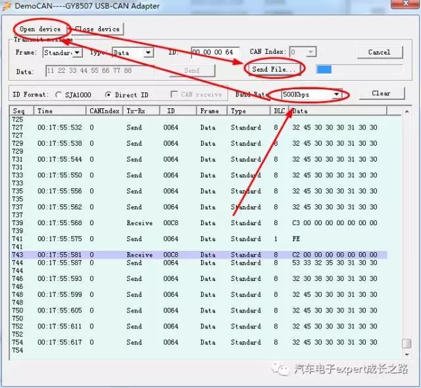The width and height of the screenshot is (421, 388).
Task: Select the Direct ID radio button
Action: (109, 95)
